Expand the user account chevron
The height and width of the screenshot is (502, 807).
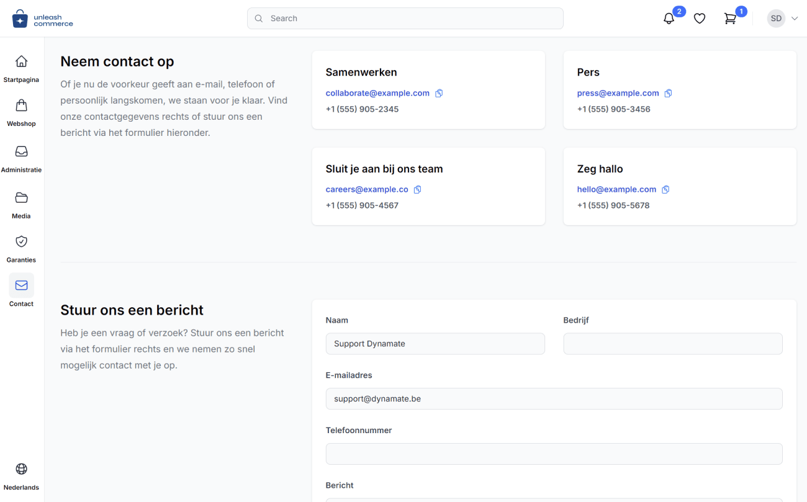coord(795,19)
